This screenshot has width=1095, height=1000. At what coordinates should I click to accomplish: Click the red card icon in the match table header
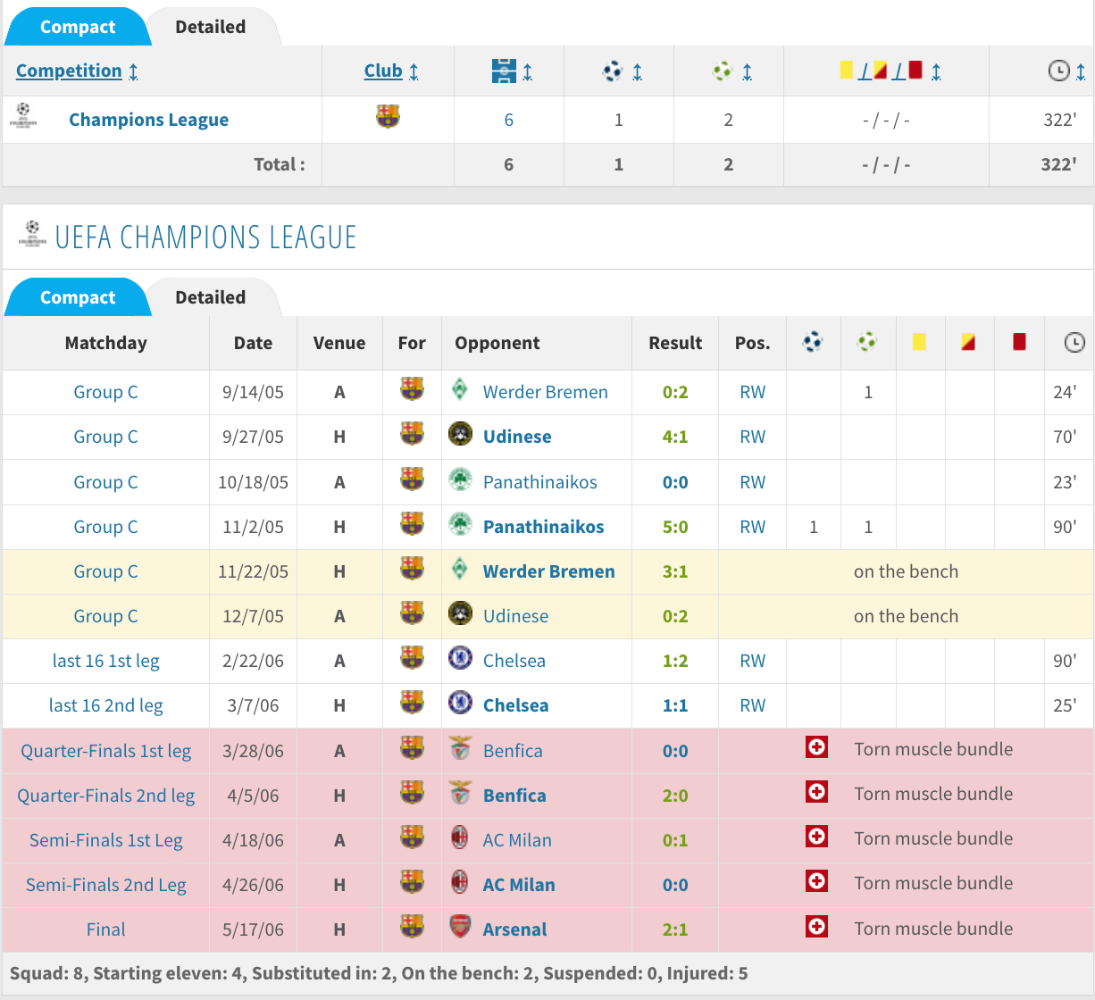(x=1019, y=341)
